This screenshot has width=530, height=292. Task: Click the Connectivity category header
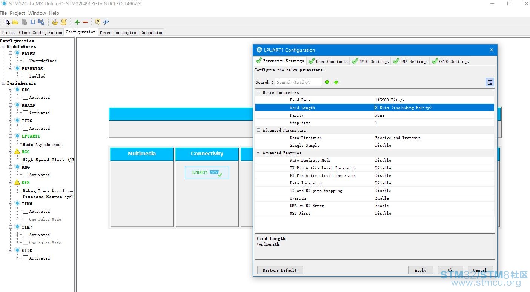tap(207, 154)
